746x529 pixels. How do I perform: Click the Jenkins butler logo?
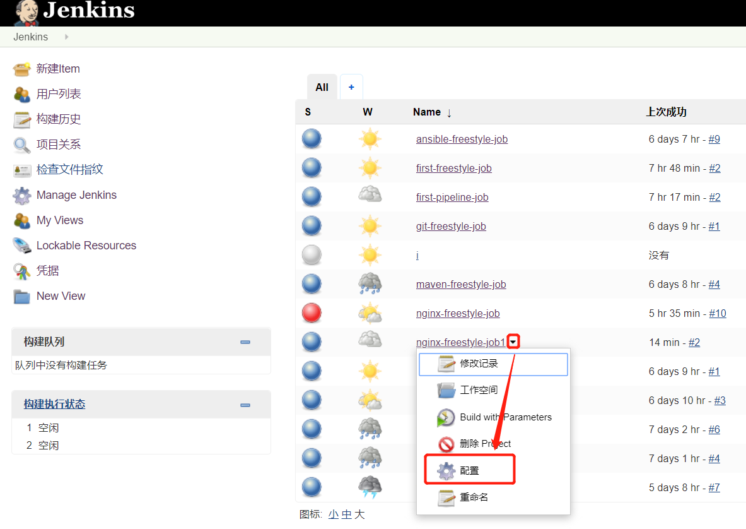26,13
